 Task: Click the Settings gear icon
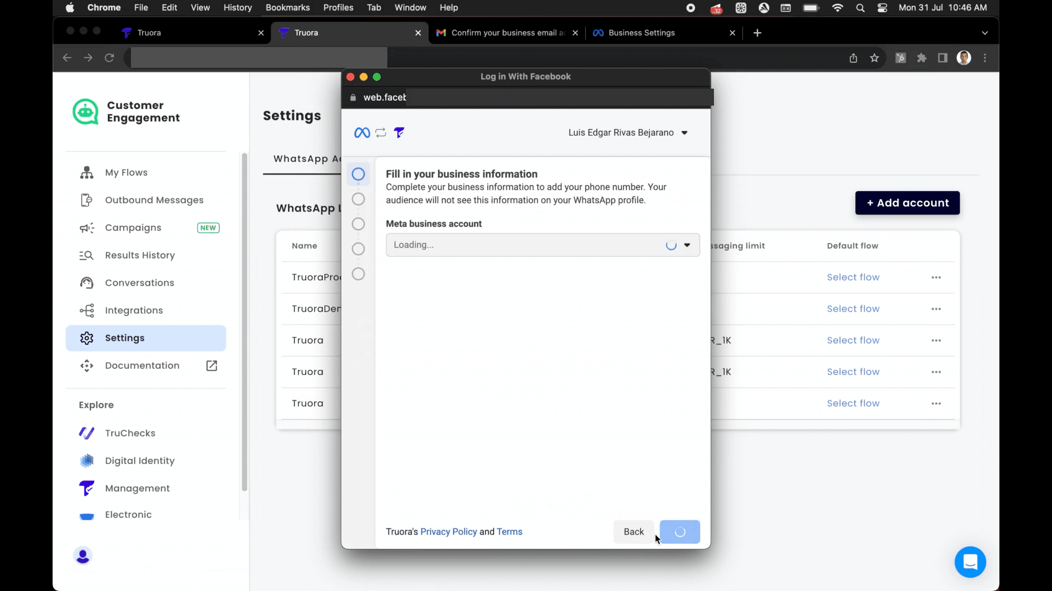pyautogui.click(x=87, y=338)
